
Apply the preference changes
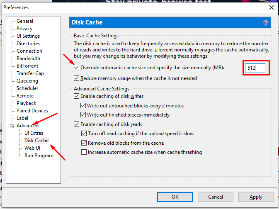(256, 197)
